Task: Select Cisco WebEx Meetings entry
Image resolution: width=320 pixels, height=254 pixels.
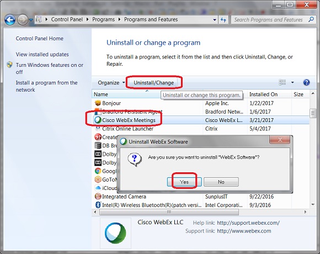Action: (x=201, y=120)
